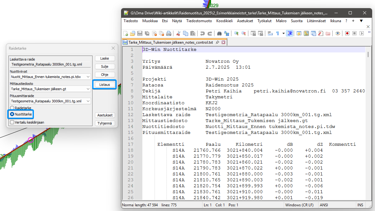
Task: Click the Start Recording macro icon
Action: (347, 33)
